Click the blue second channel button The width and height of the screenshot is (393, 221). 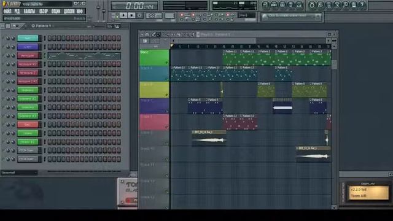[x=28, y=47]
